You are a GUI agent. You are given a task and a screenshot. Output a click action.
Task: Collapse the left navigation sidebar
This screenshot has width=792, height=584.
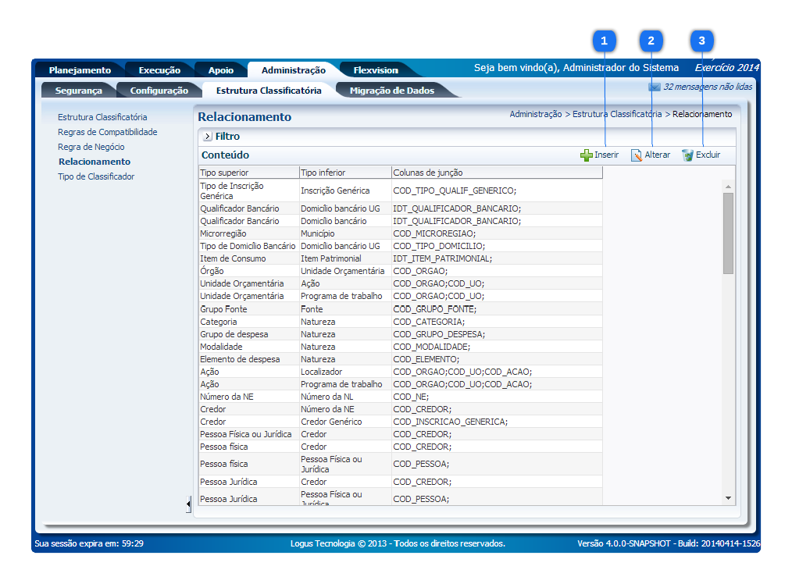click(x=188, y=505)
